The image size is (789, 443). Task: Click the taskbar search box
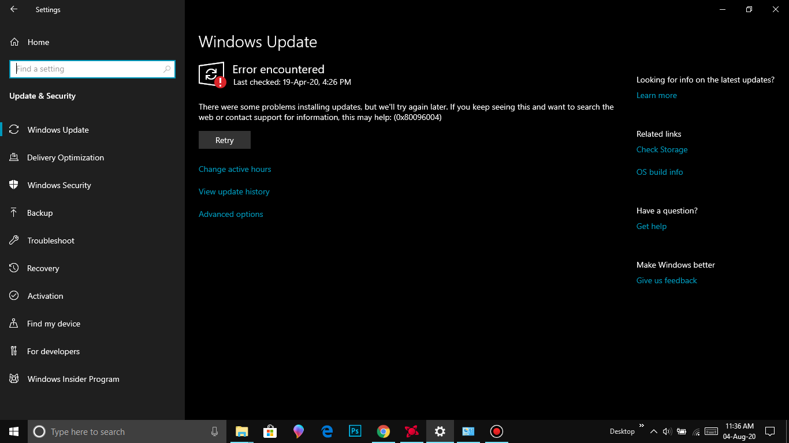coord(127,431)
